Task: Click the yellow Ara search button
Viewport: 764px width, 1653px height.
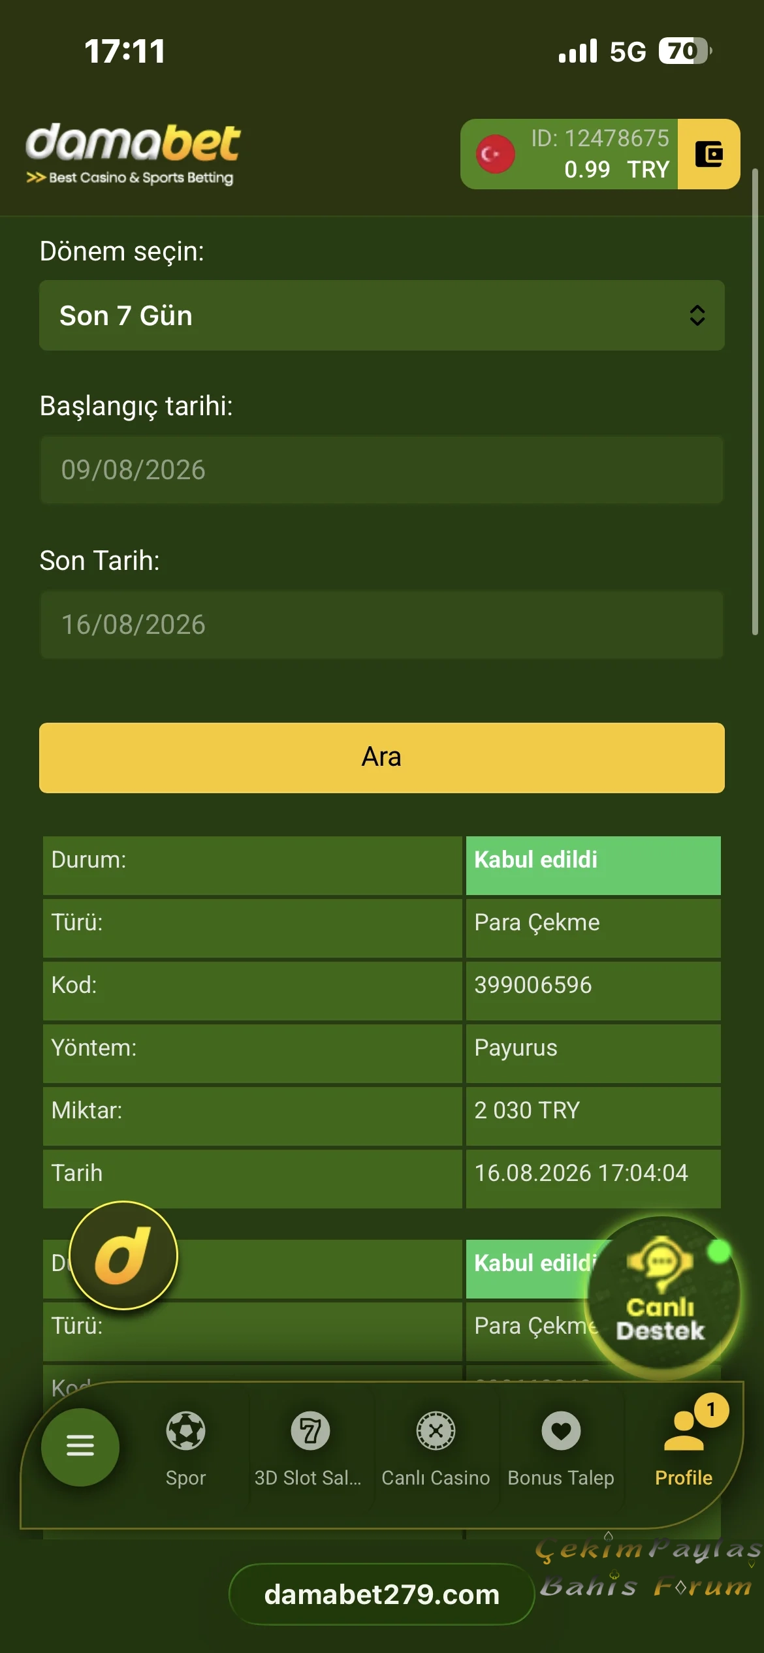Action: click(x=382, y=757)
